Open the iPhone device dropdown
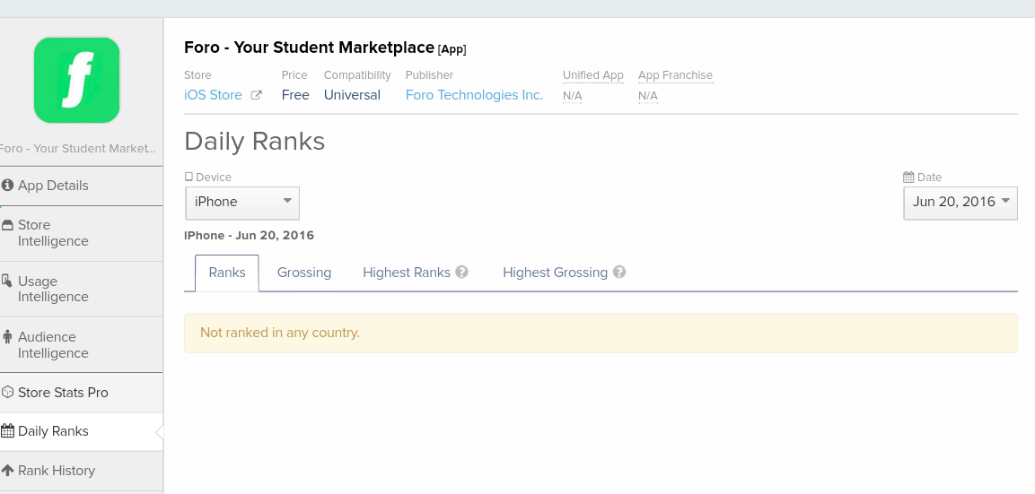Viewport: 1035px width, 494px height. 242,203
